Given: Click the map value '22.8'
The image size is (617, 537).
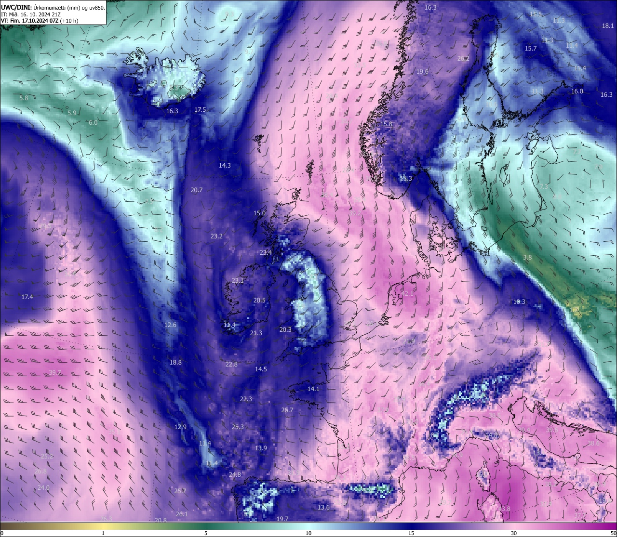Looking at the screenshot, I should tap(231, 365).
